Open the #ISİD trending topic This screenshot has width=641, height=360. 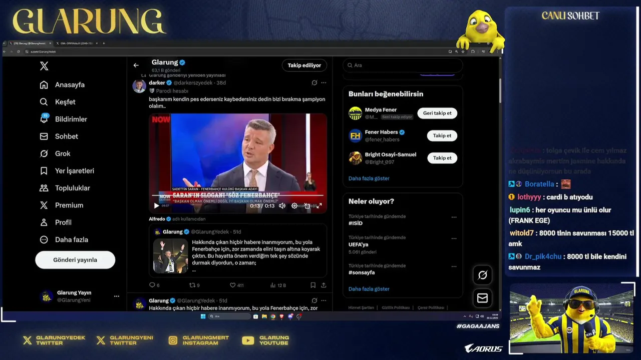click(356, 223)
